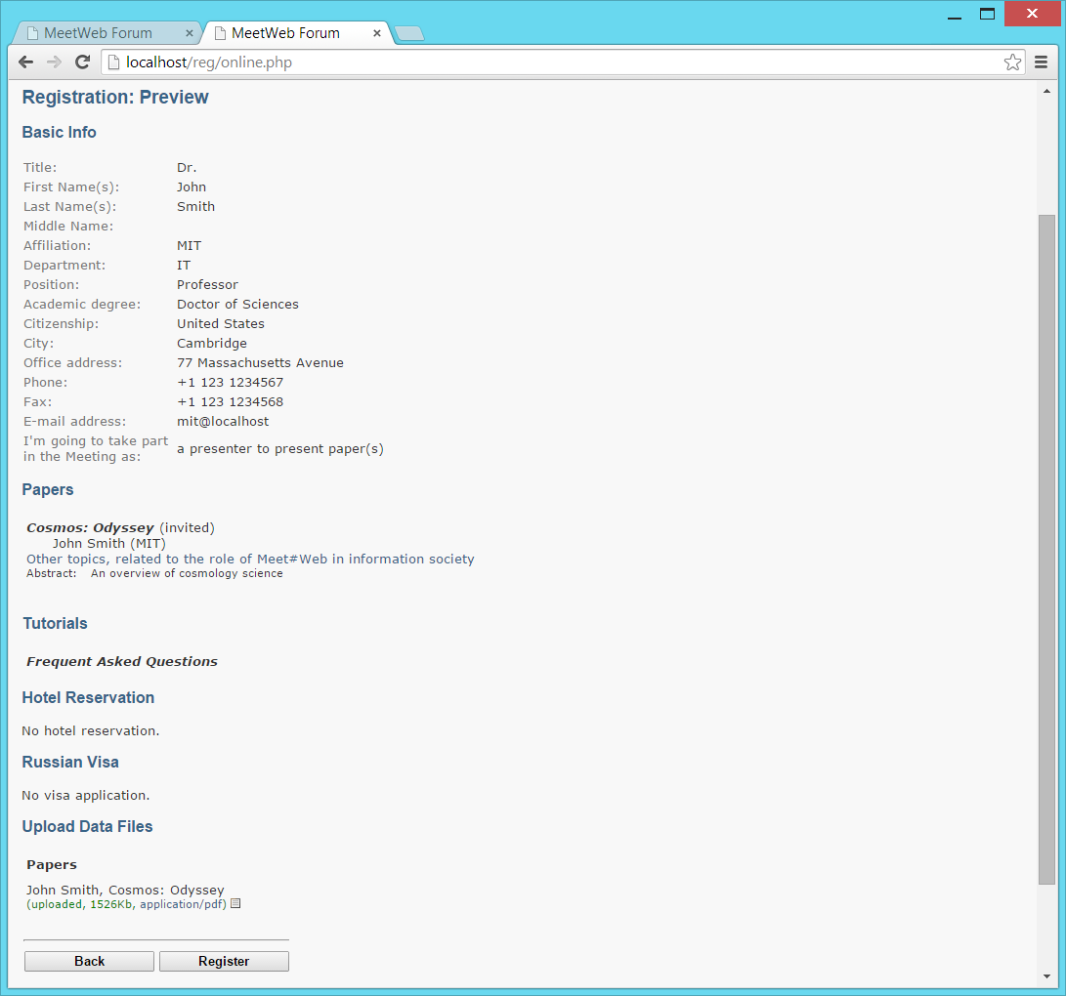
Task: Click the Cosmos: Odyssey paper title
Action: 89,527
